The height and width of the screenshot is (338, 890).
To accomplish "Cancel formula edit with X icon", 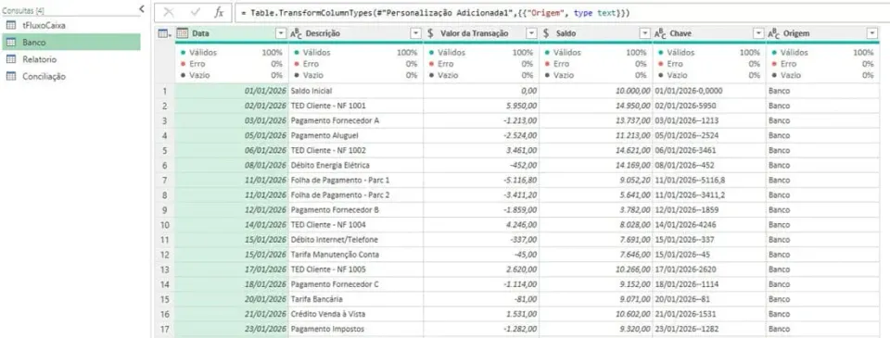I will pyautogui.click(x=169, y=12).
